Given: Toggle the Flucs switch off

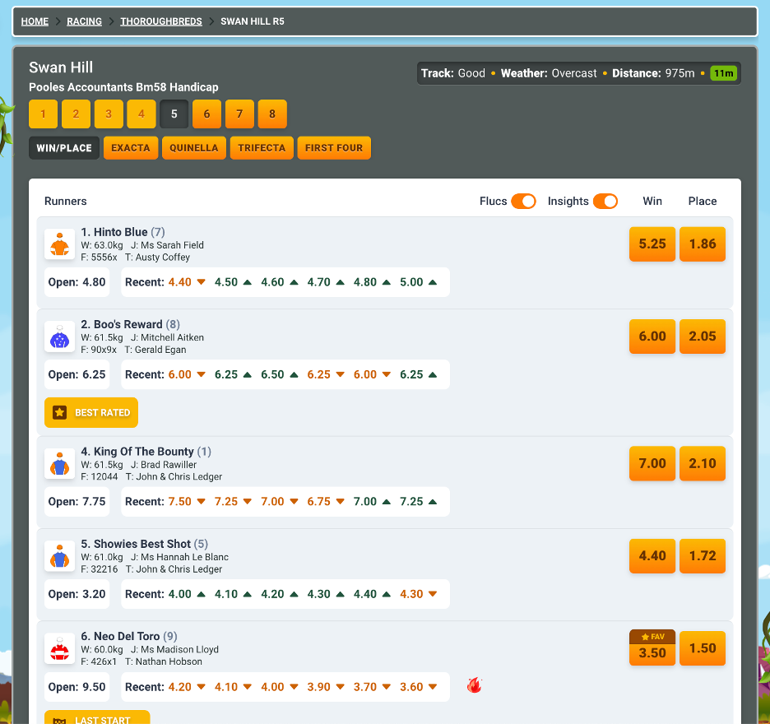Looking at the screenshot, I should point(523,202).
